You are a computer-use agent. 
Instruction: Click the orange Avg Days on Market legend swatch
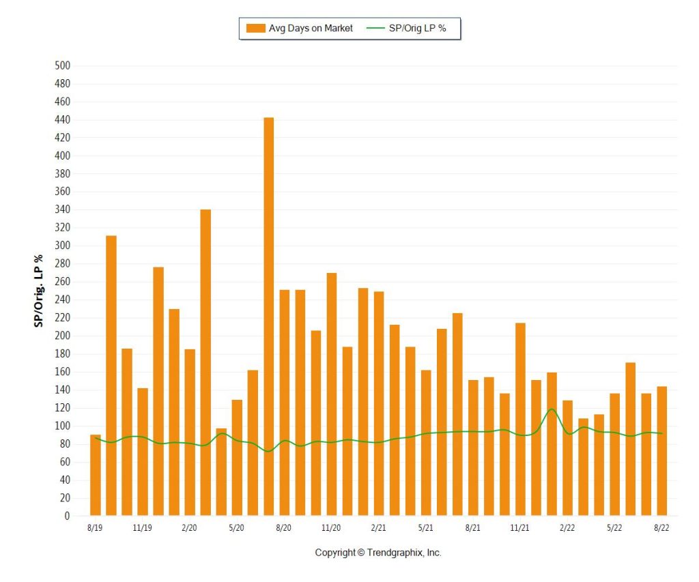click(256, 29)
